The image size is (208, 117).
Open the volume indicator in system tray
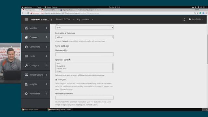tap(201, 7)
